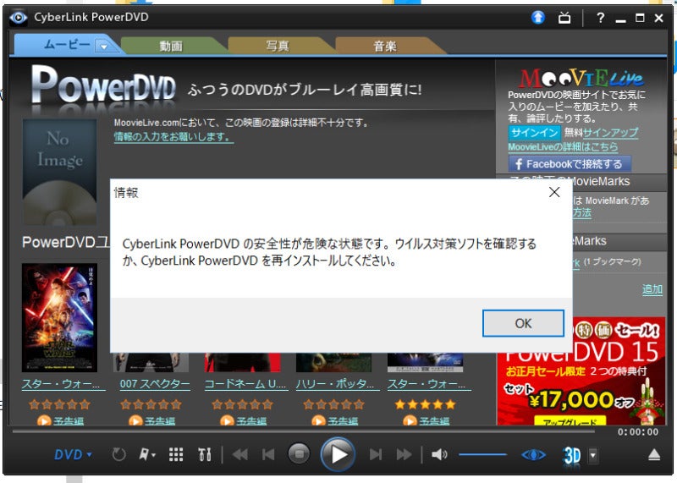Screen dimensions: 677x483
Task: Click the TV mode icon in the title bar
Action: [564, 18]
